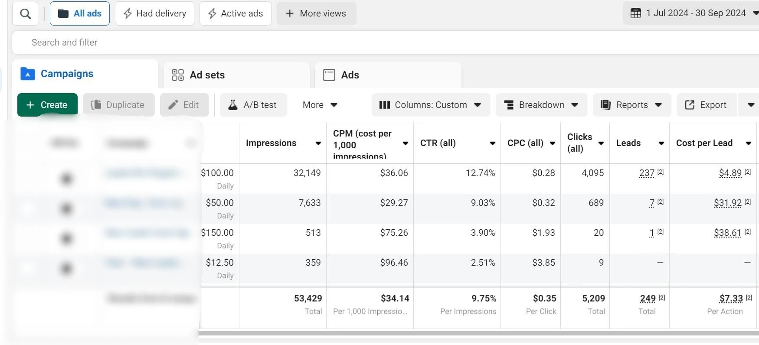Click the 7 leads value
Image resolution: width=759 pixels, height=345 pixels.
pos(652,203)
